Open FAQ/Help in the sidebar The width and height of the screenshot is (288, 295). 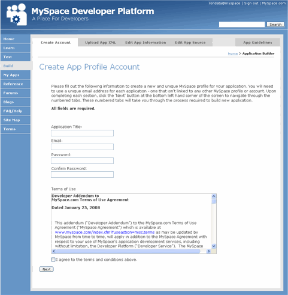(x=16, y=111)
